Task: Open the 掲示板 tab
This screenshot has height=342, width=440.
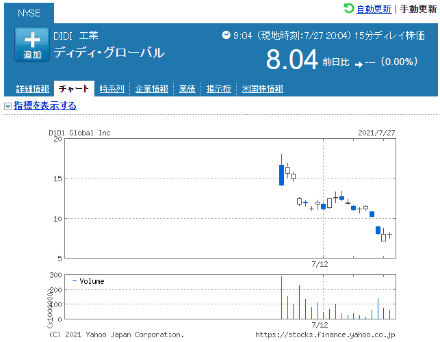Action: 218,89
